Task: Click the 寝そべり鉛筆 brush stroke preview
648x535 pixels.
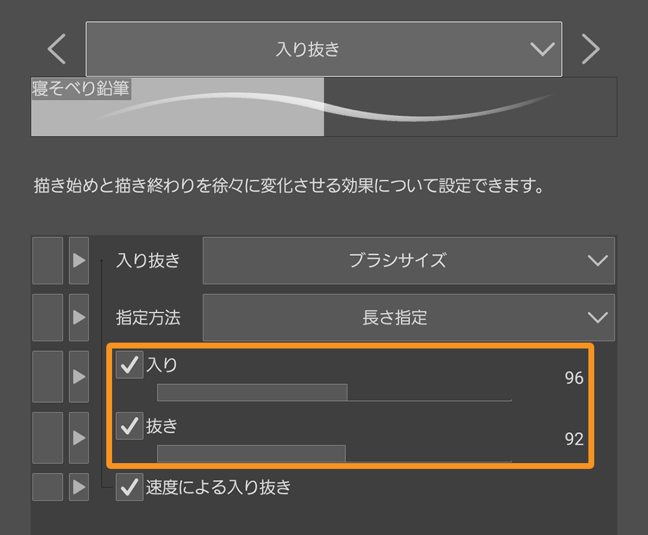Action: 323,107
